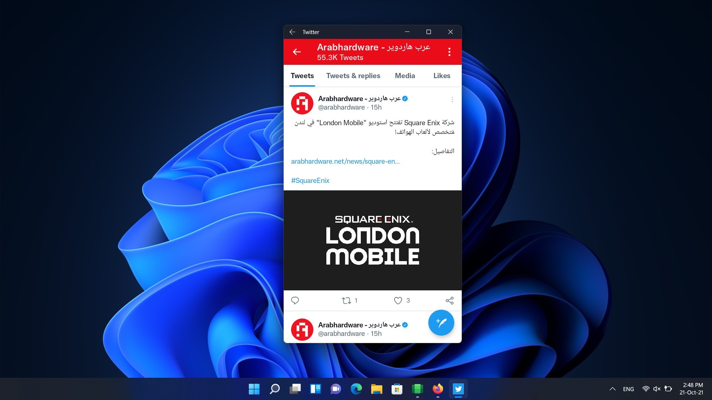Open the Arabhardware avatar on second tweet
This screenshot has height=400, width=712.
302,330
